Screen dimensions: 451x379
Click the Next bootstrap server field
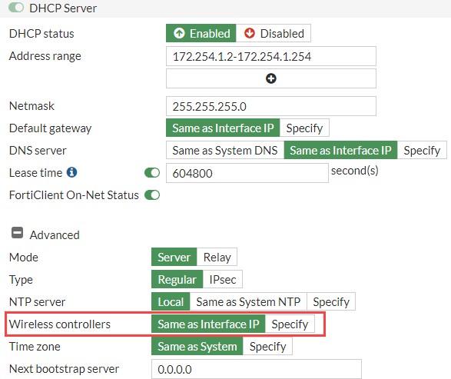point(257,369)
